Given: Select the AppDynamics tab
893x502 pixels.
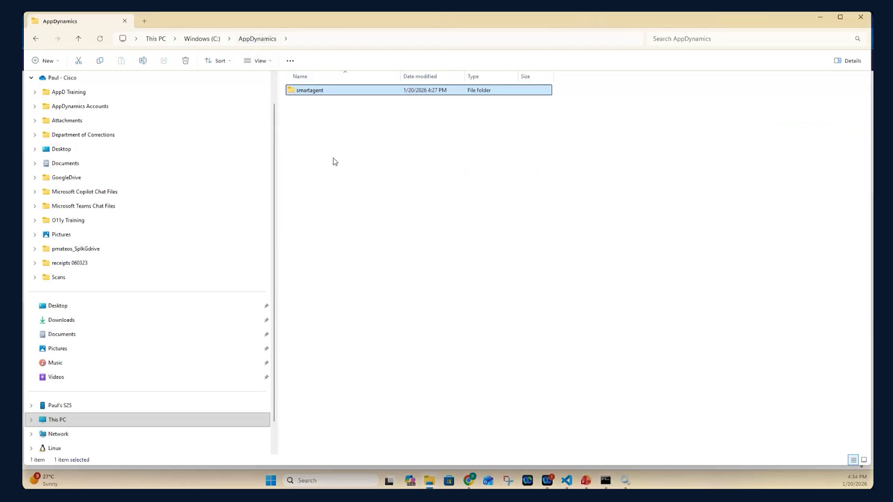Looking at the screenshot, I should pyautogui.click(x=79, y=21).
